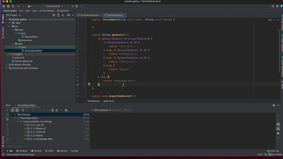Minimize the Run tool window
The image size is (283, 159).
pyautogui.click(x=278, y=105)
